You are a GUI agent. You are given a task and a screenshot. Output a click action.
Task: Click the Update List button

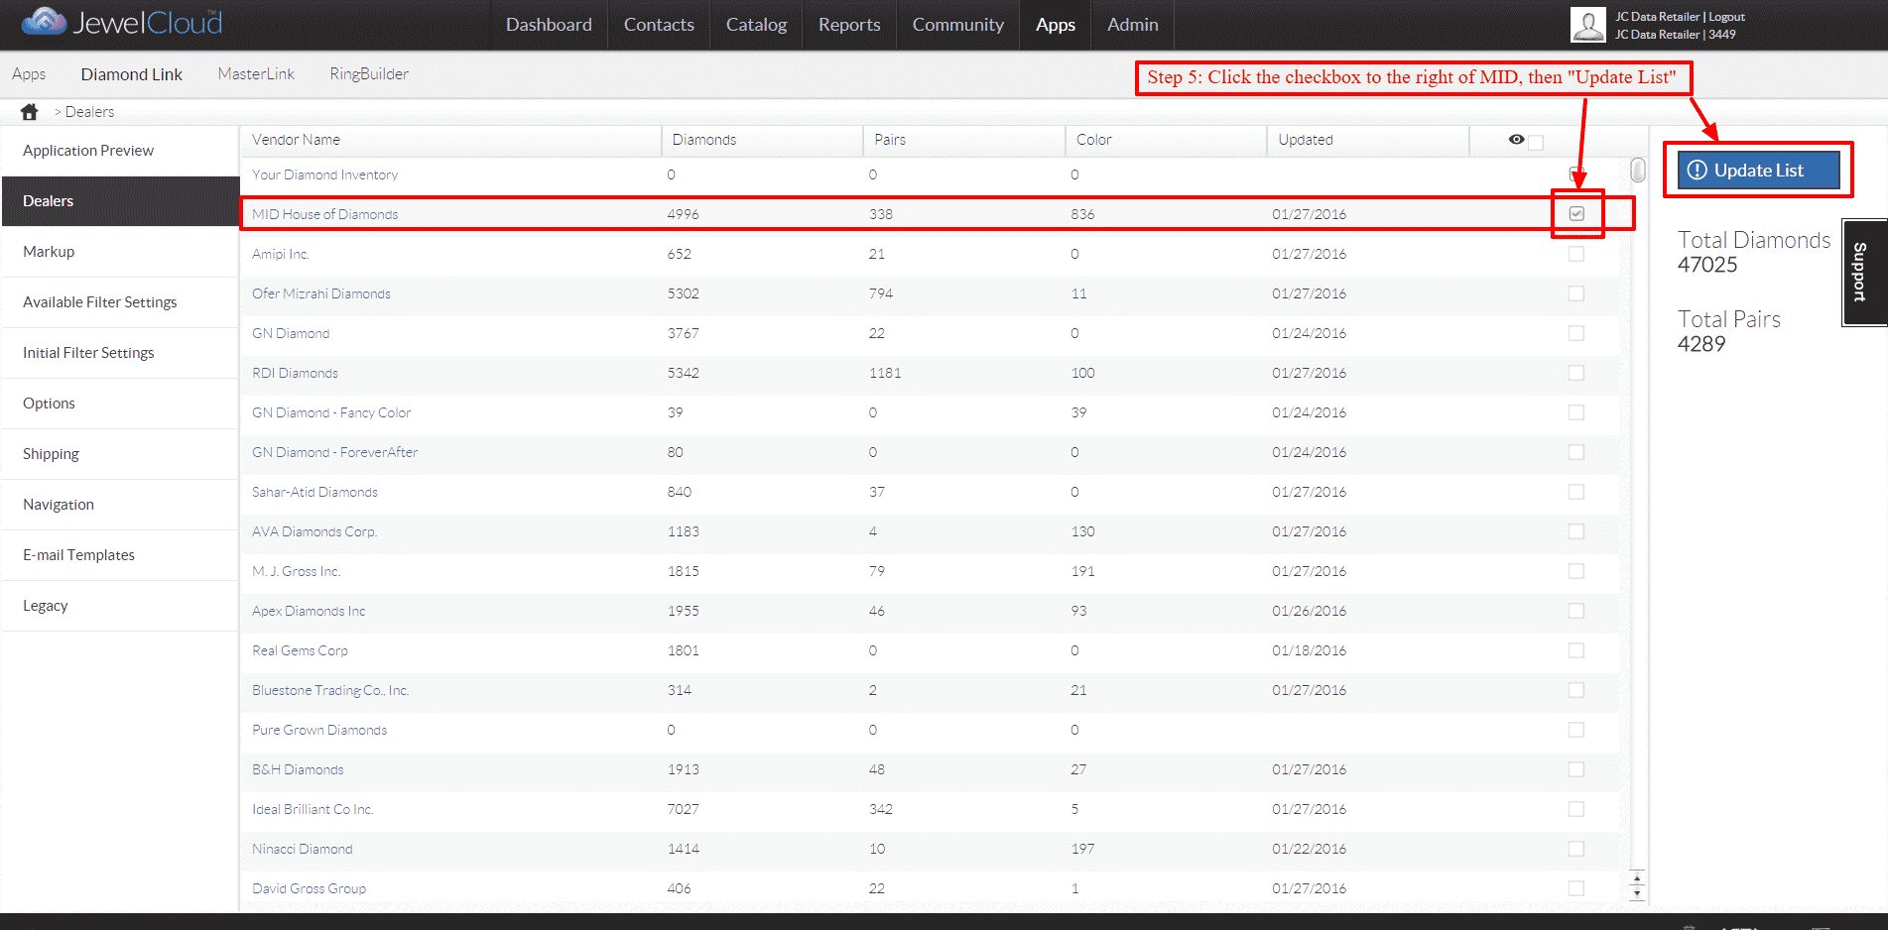coord(1758,170)
